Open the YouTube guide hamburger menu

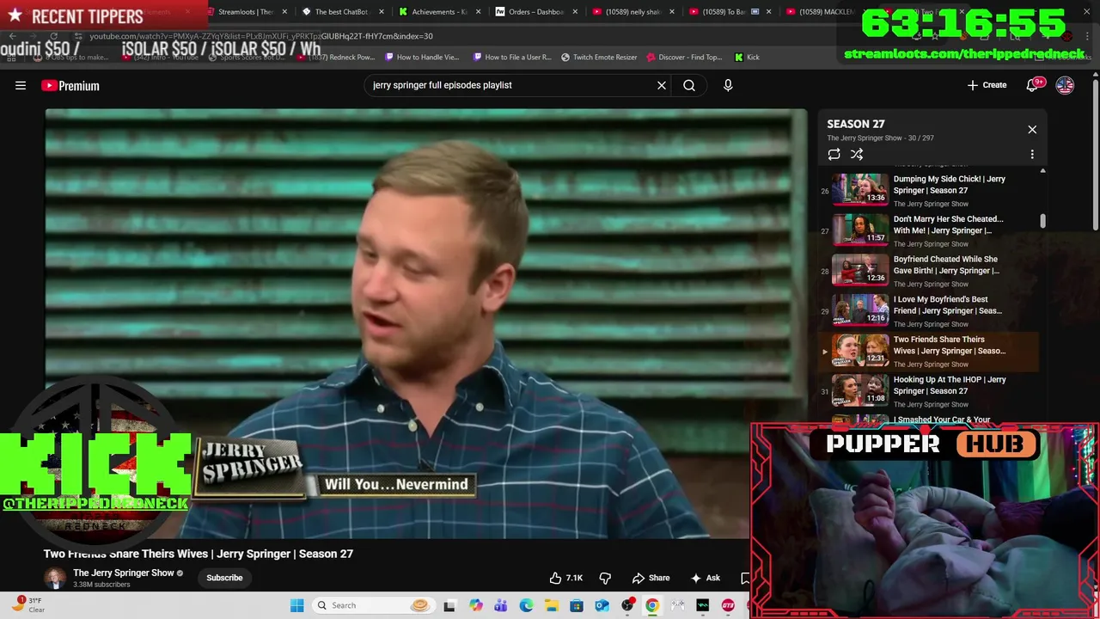(21, 85)
